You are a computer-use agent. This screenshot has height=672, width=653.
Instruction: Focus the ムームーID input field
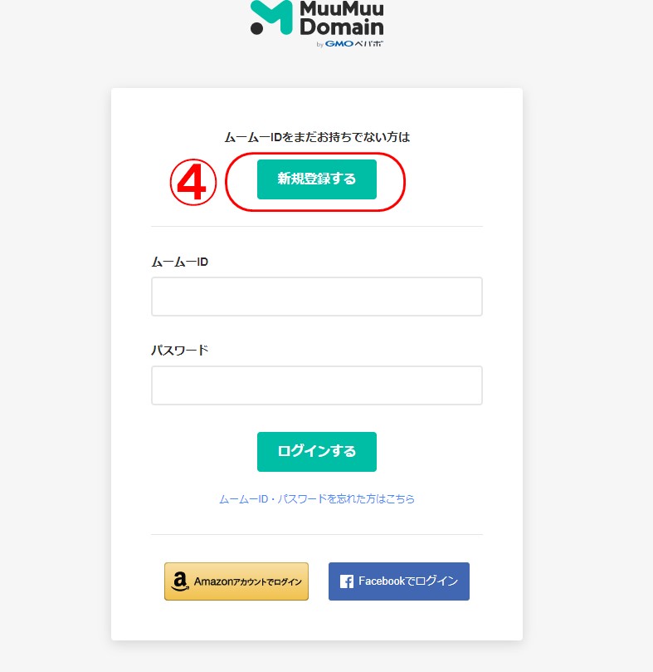pyautogui.click(x=317, y=297)
